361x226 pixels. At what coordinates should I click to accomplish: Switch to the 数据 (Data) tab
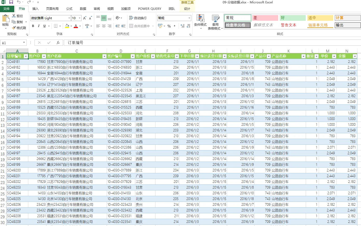[x=83, y=9]
